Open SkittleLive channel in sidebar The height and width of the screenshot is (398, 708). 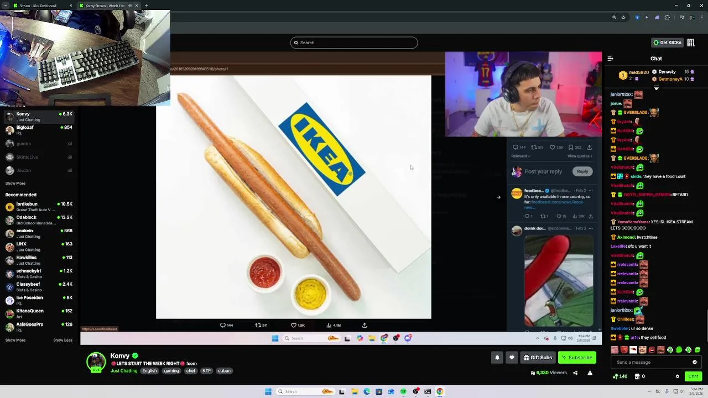tap(39, 157)
